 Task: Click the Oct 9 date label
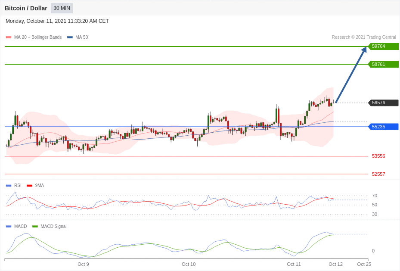tap(83, 264)
